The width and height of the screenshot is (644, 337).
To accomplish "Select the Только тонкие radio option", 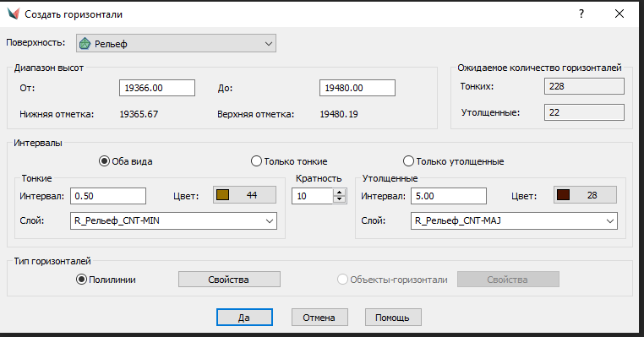I will [256, 161].
